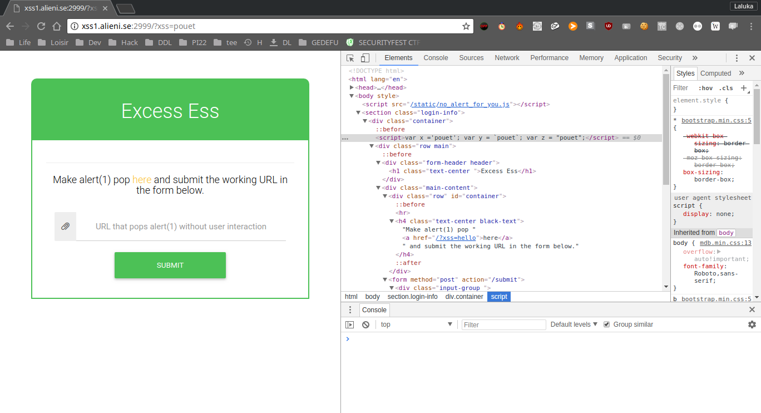
Task: Show the console sidebar icon
Action: (350, 324)
